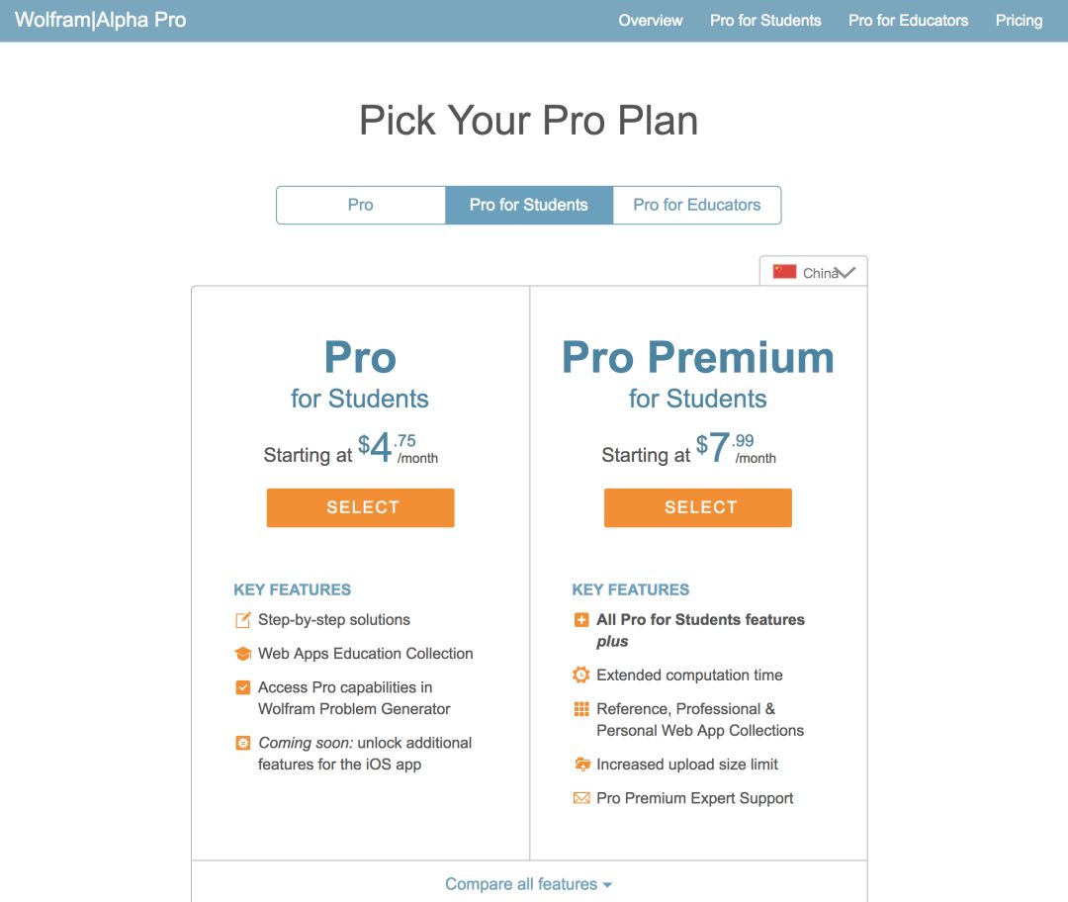Screen dimensions: 1068x902
Task: Open Overview in the top navigation
Action: 651,20
